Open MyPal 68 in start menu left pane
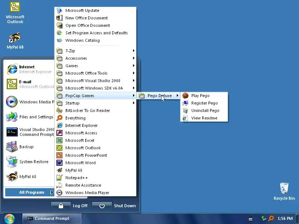The width and height of the screenshot is (299, 224). 30,177
